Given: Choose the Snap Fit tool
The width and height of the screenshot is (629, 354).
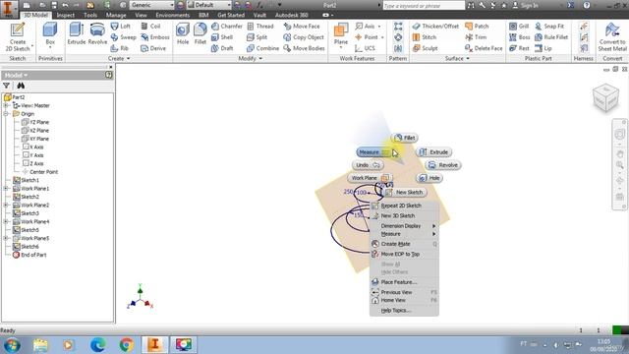Looking at the screenshot, I should click(549, 27).
